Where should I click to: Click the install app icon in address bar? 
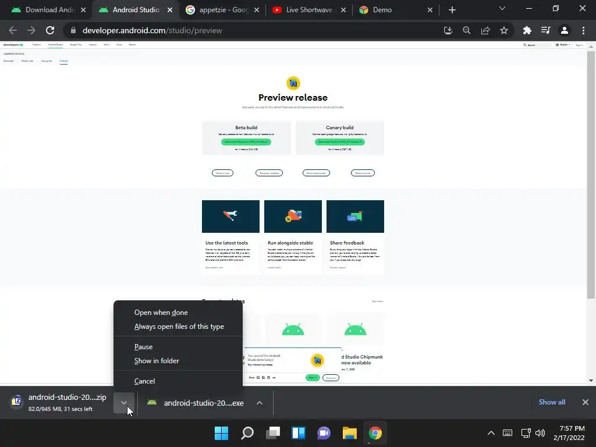point(448,30)
